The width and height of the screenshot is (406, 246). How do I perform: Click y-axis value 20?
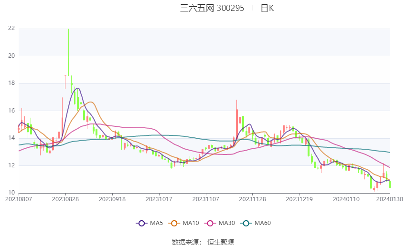pos(11,56)
